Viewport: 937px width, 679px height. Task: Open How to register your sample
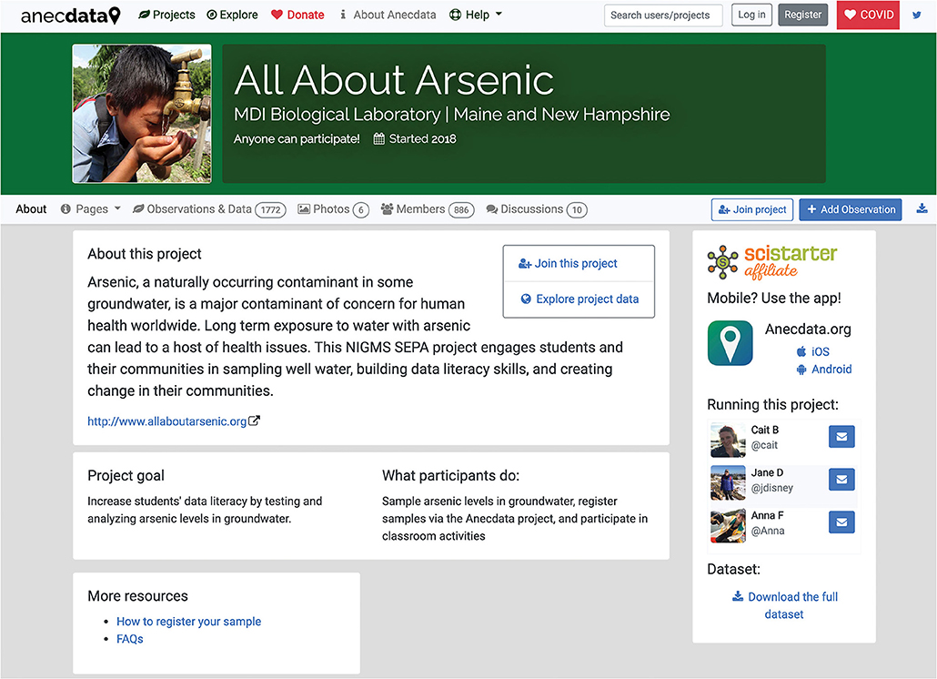pos(189,622)
